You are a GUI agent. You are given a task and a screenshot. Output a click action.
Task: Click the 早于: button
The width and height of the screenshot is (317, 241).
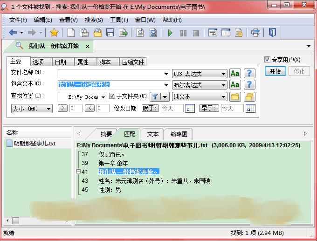point(209,108)
